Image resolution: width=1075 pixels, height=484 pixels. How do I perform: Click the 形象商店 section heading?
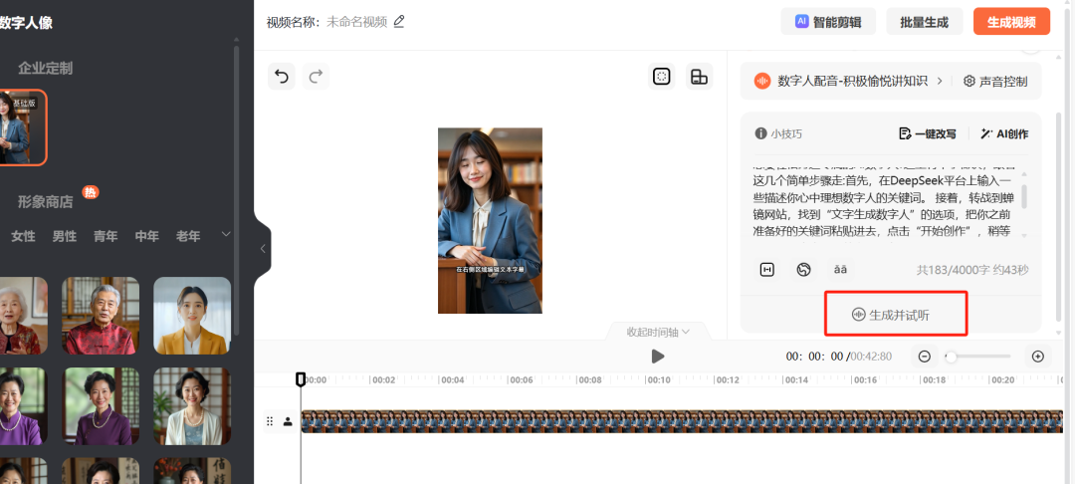(x=45, y=201)
